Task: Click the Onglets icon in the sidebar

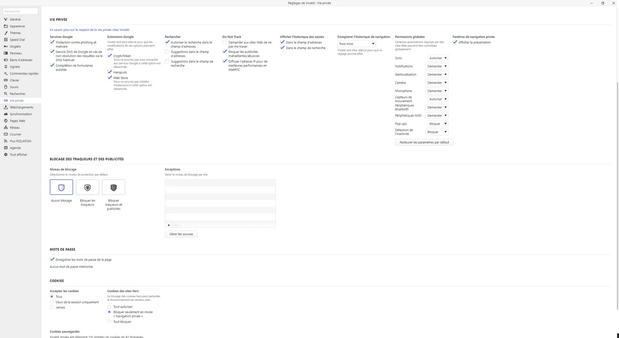Action: pyautogui.click(x=6, y=46)
